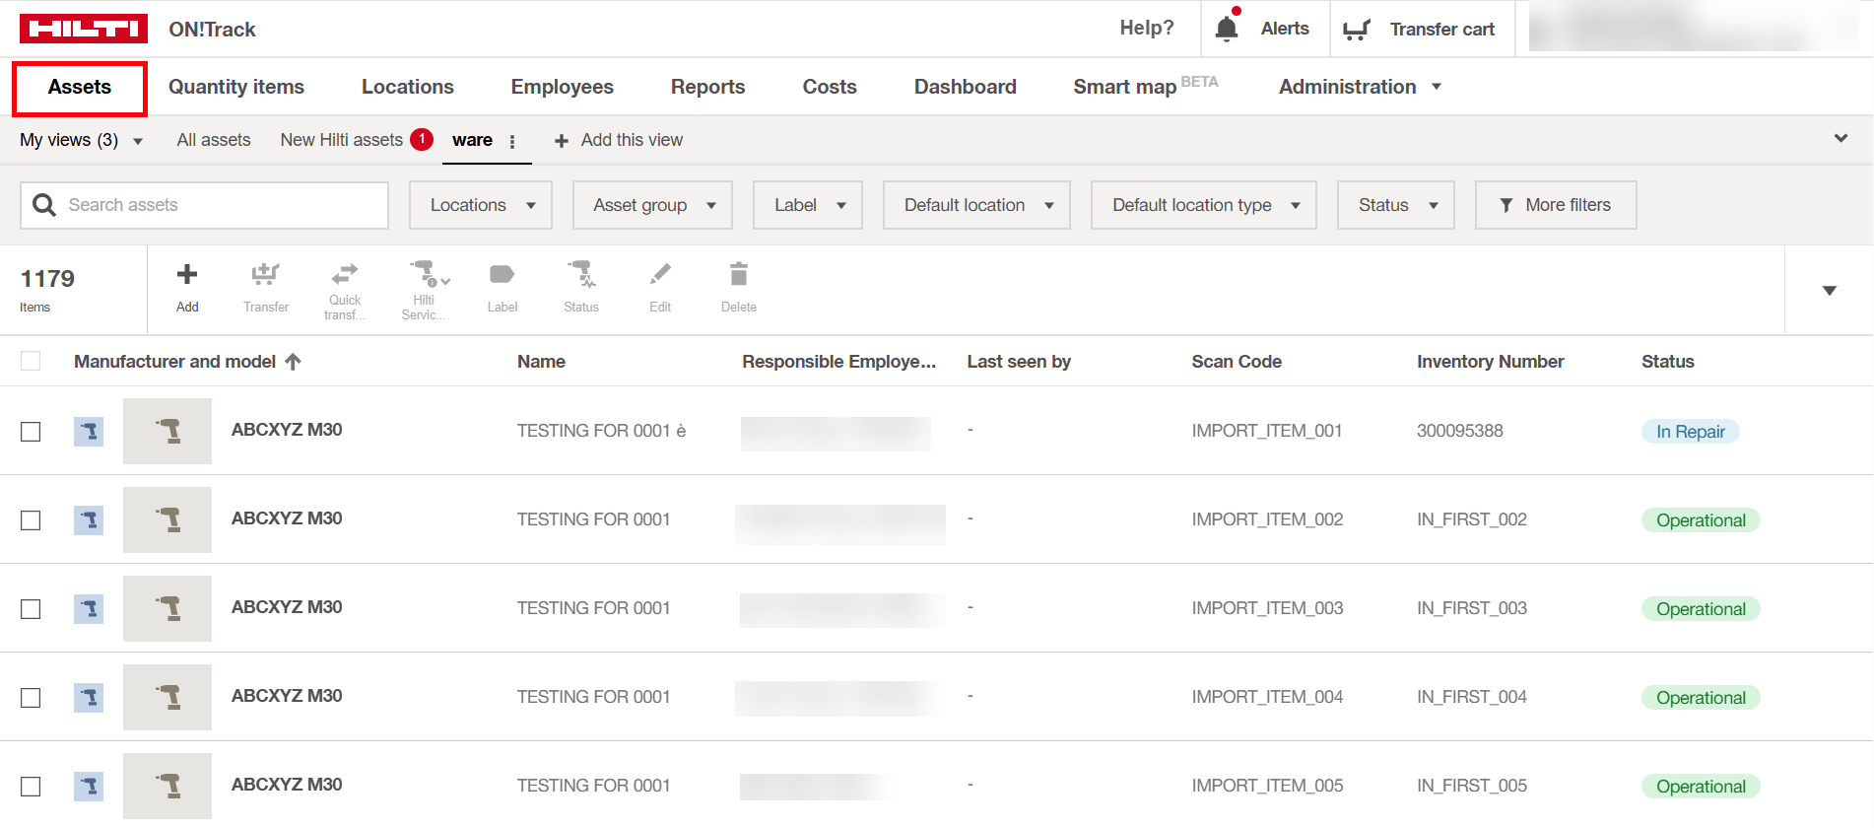Open the Default location type dropdown
The image size is (1874, 828).
point(1204,205)
